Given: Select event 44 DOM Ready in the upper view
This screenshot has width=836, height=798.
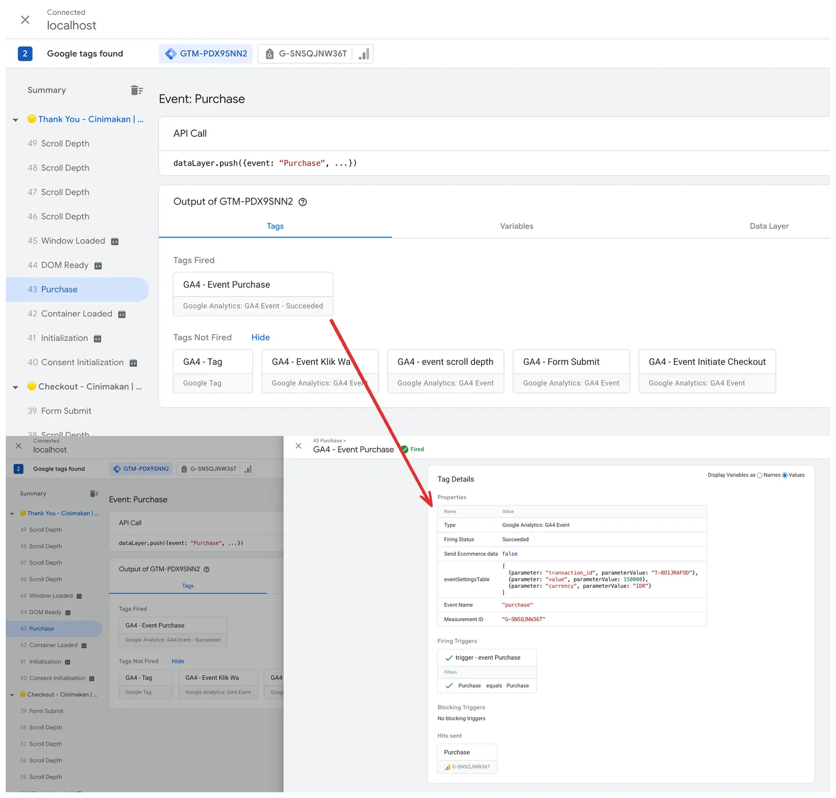Looking at the screenshot, I should tap(58, 265).
